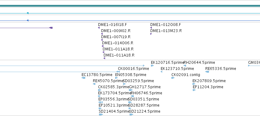Select the RE65336.5prime blue feature glyph
This screenshot has height=116, width=260.
click(207, 72)
